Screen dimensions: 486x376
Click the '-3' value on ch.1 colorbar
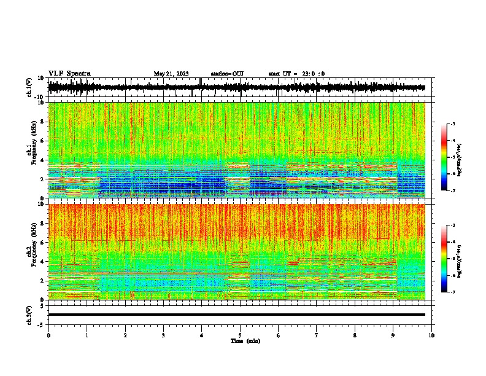point(452,123)
